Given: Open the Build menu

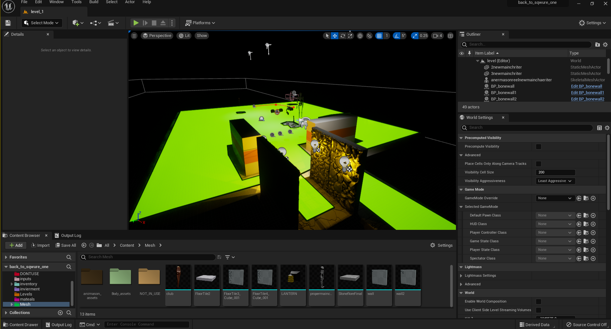Looking at the screenshot, I should click(x=94, y=2).
